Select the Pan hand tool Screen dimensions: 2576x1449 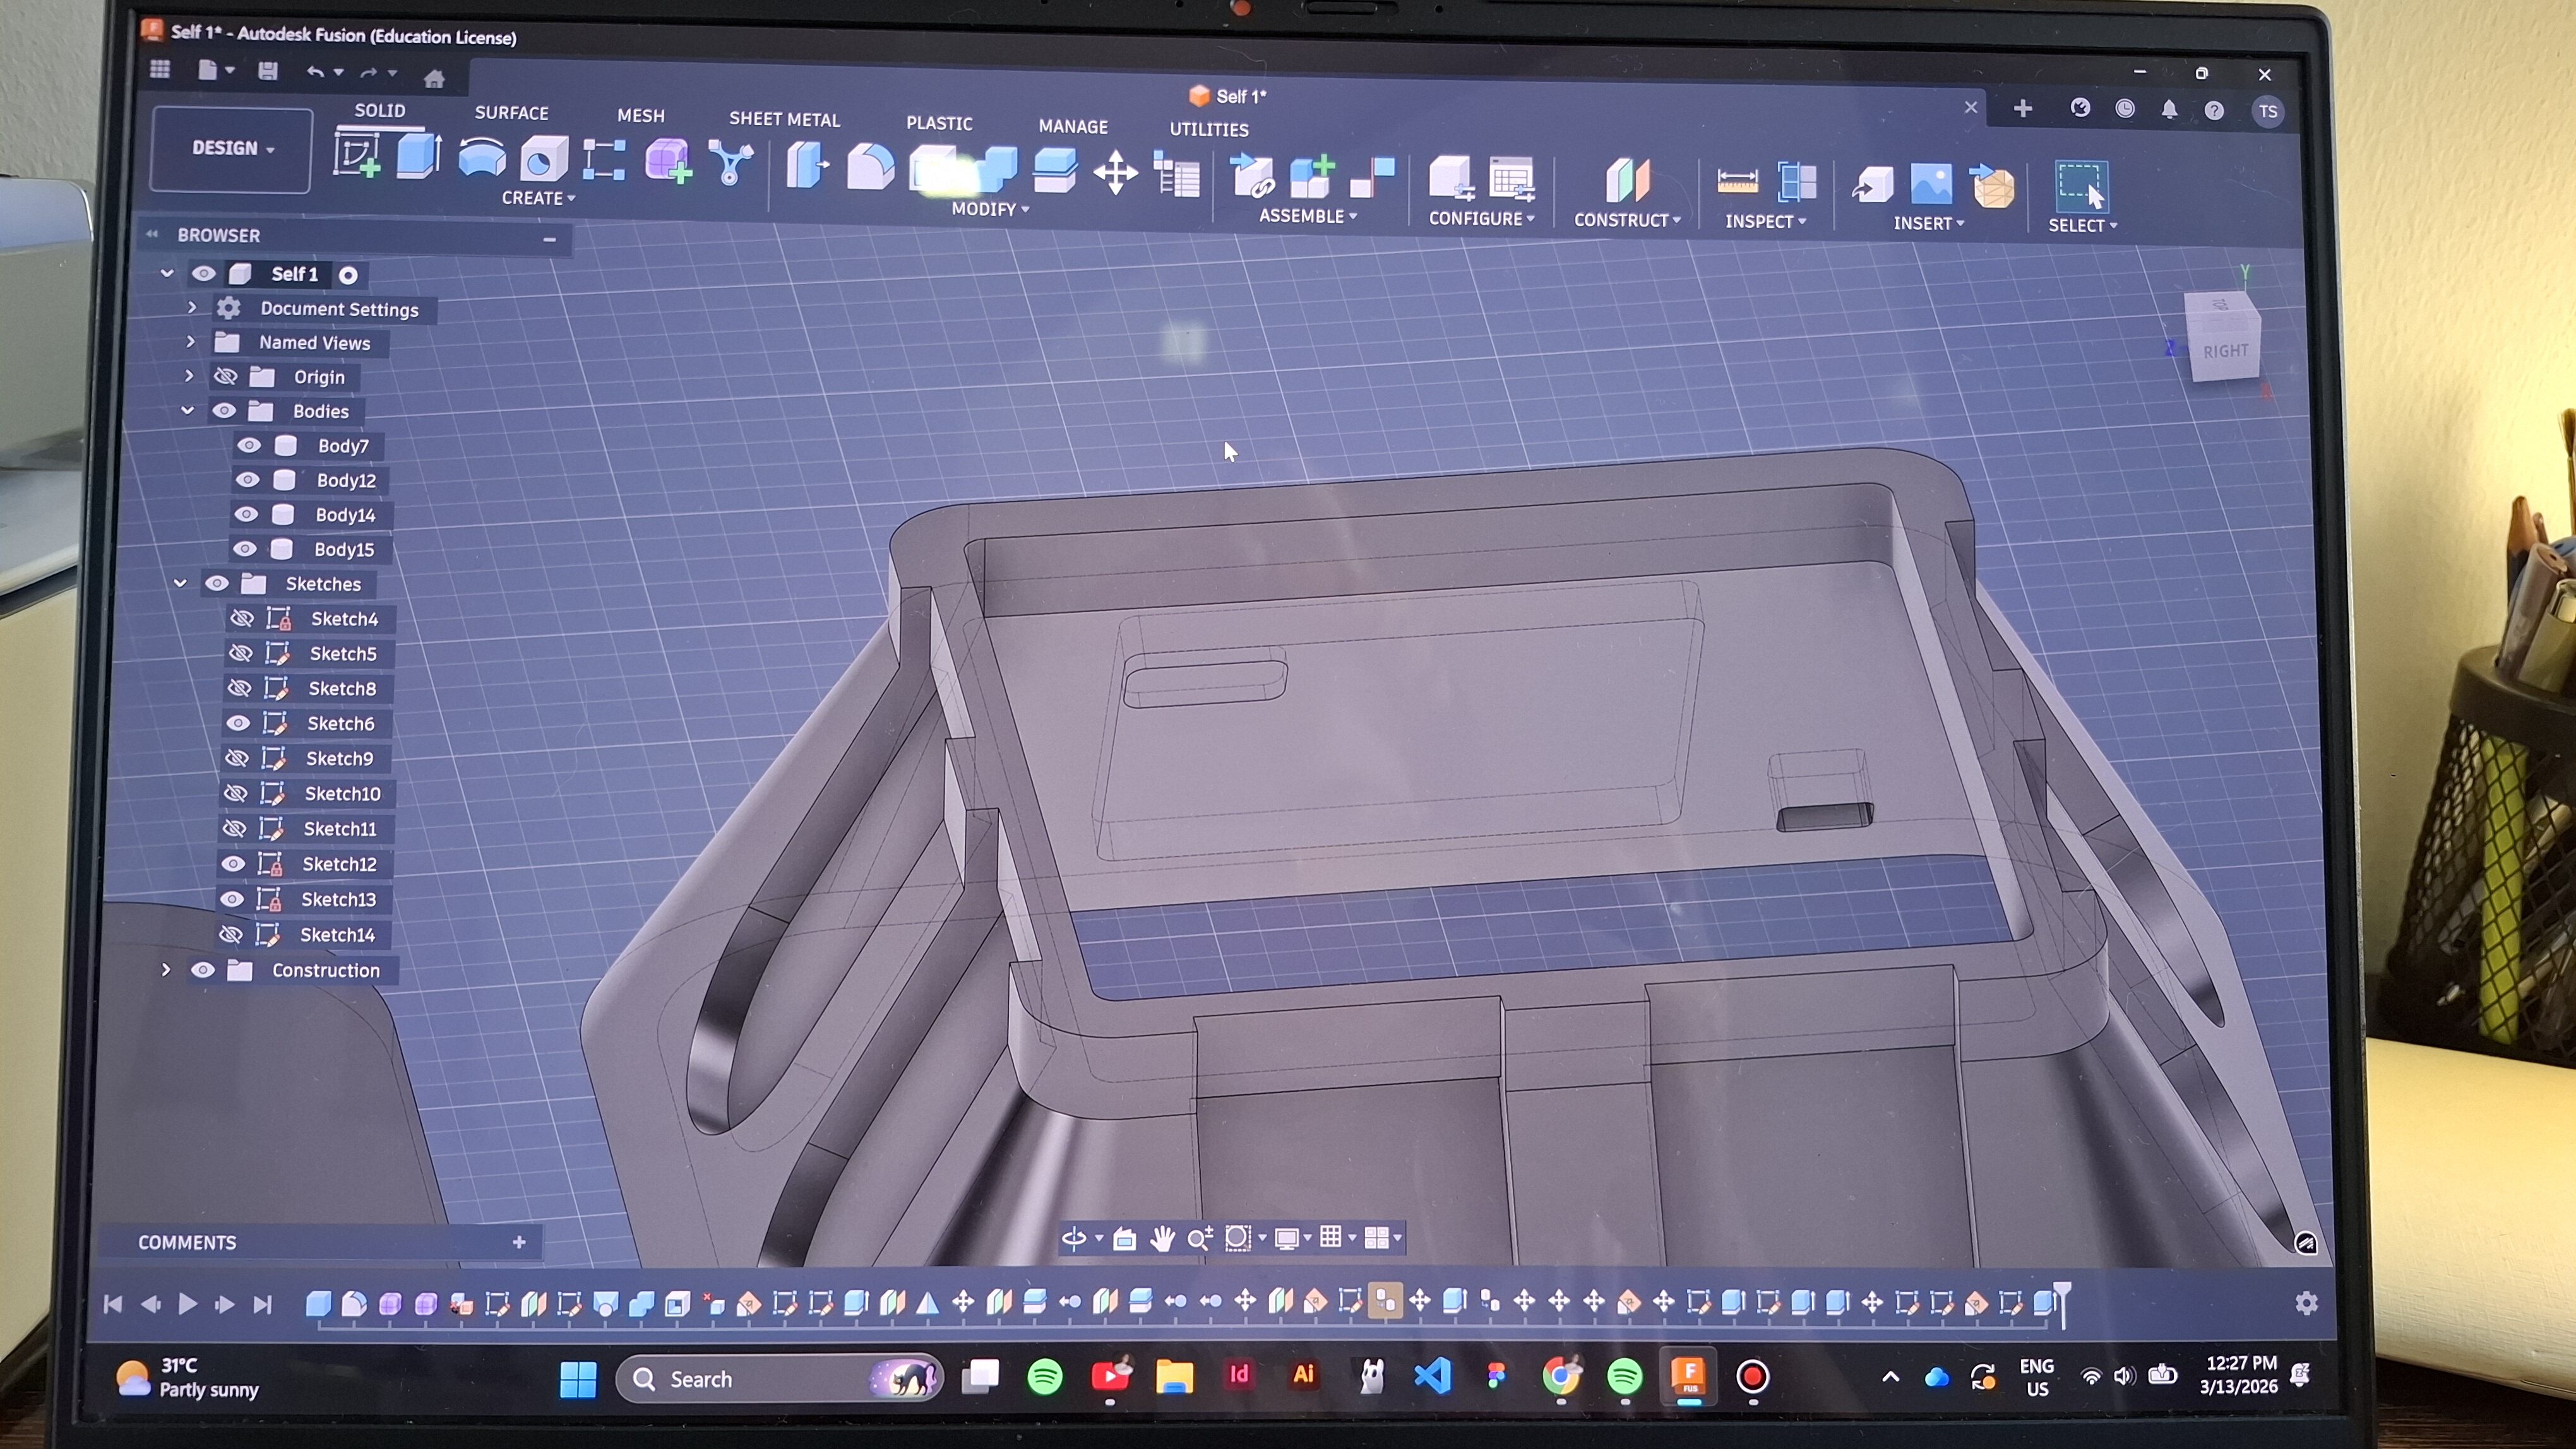pyautogui.click(x=1161, y=1239)
